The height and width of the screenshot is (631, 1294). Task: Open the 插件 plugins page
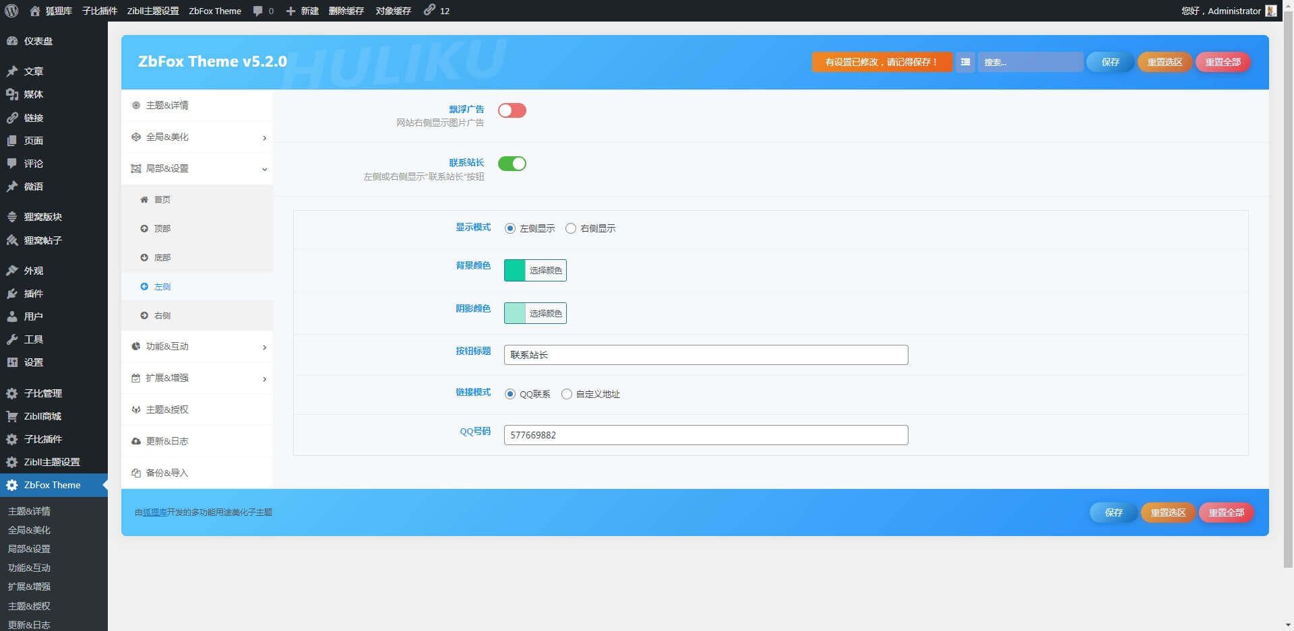[33, 294]
